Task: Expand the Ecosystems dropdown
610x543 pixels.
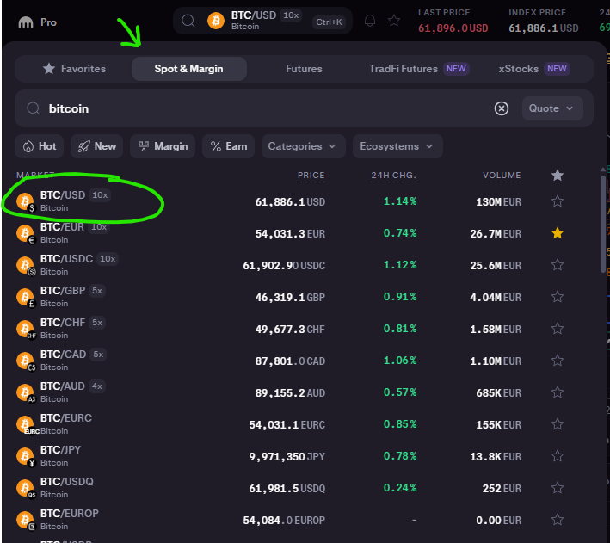Action: [397, 146]
